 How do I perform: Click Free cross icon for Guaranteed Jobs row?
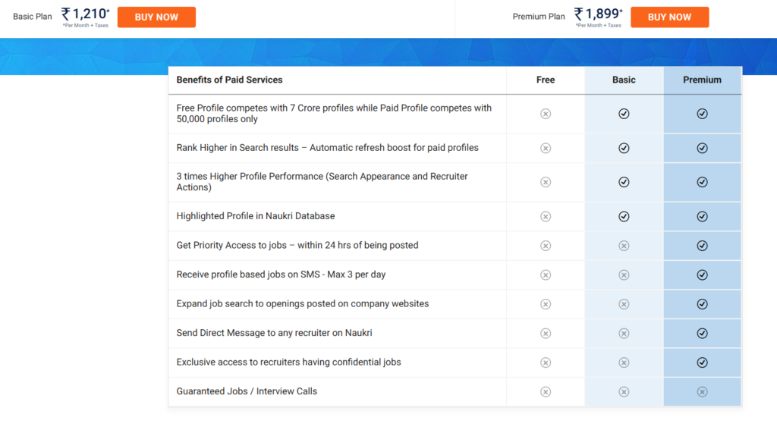546,392
